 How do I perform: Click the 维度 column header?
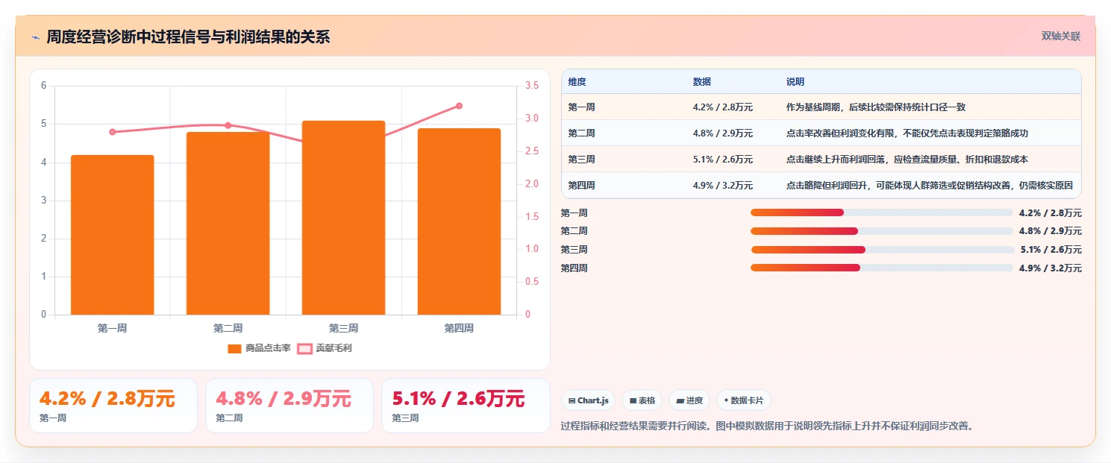click(577, 81)
